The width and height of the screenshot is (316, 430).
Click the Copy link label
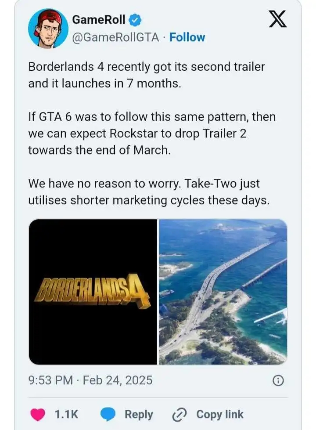220,414
